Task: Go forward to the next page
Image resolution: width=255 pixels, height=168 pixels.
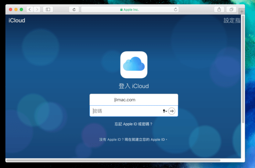Action: [37, 9]
